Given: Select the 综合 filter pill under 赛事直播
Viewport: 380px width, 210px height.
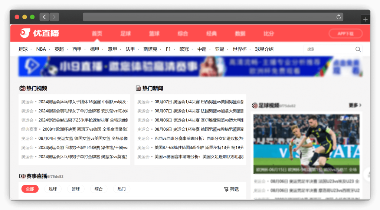Looking at the screenshot, I should pos(98,189).
